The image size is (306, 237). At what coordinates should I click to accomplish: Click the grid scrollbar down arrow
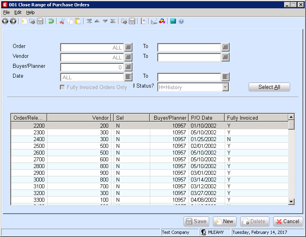pos(291,201)
